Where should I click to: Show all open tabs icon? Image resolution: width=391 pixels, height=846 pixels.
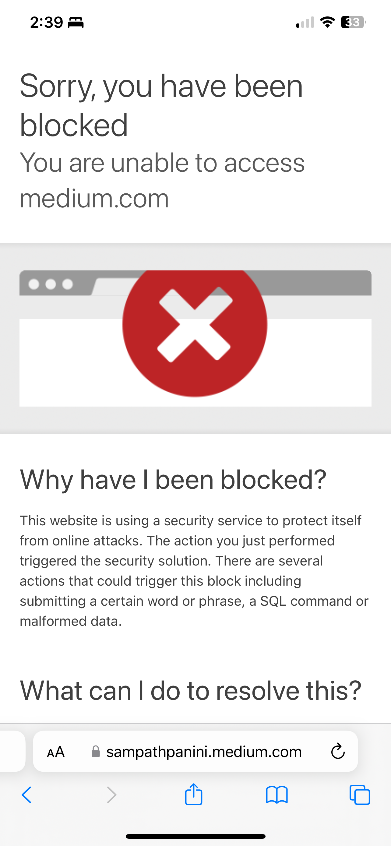[360, 795]
